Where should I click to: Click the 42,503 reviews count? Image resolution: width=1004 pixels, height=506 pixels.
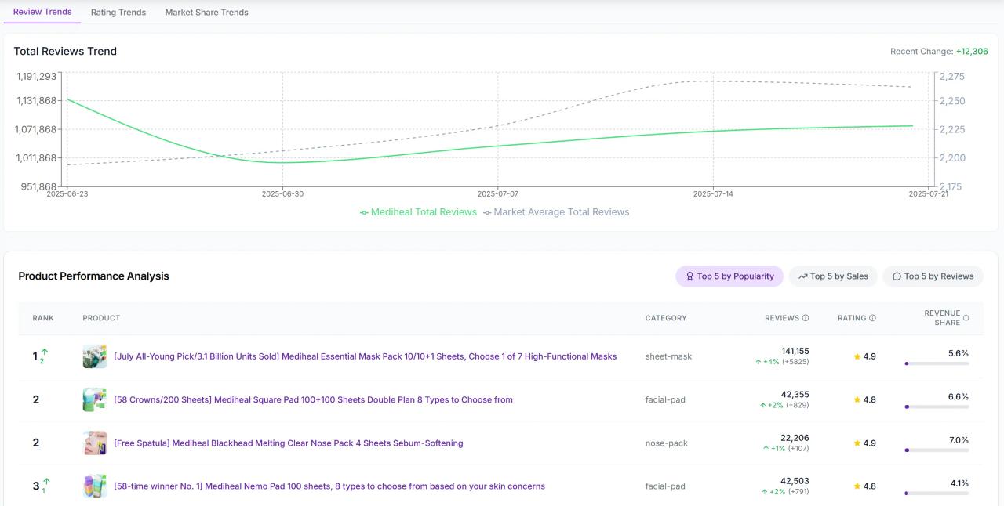[795, 481]
